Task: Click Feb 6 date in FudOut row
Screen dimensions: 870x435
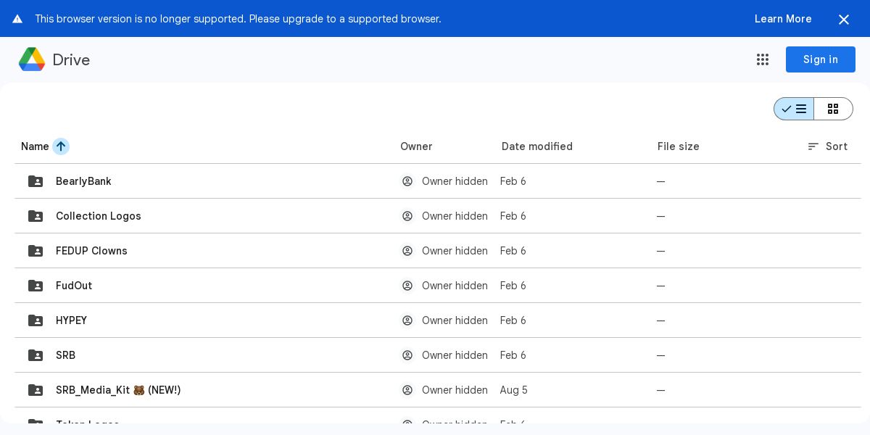Action: [513, 286]
